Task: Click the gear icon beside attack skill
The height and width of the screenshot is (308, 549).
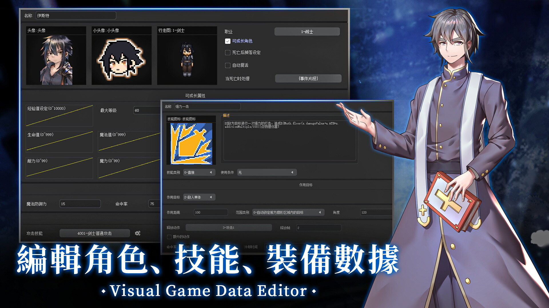Action: point(138,233)
